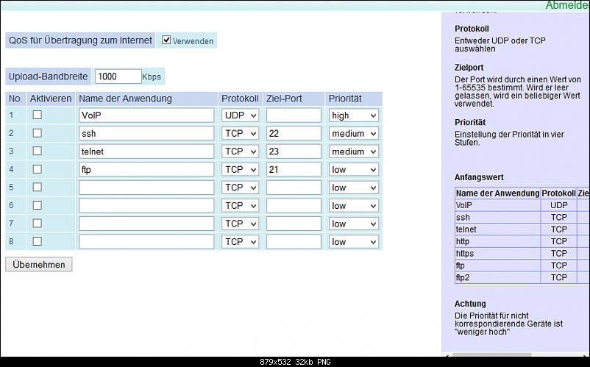The width and height of the screenshot is (590, 367).
Task: Click the Ziel-Port field containing 23
Action: click(x=294, y=152)
